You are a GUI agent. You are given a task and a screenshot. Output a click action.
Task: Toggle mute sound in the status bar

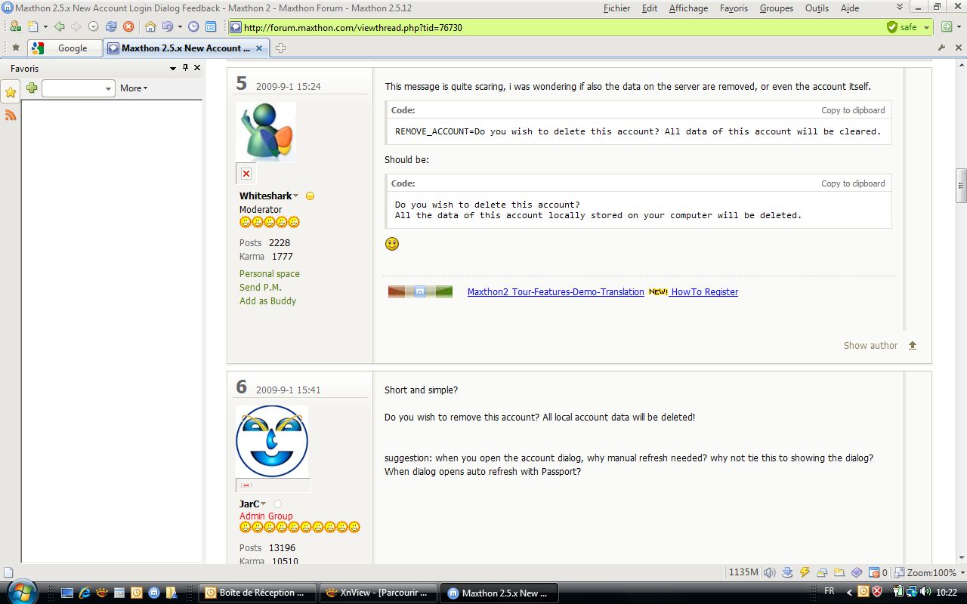[x=770, y=572]
